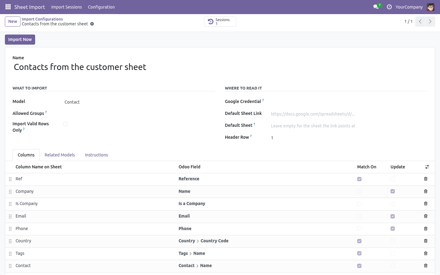Screen dimensions: 440x275
Task: Click the Sessions history icon
Action: (x=211, y=21)
